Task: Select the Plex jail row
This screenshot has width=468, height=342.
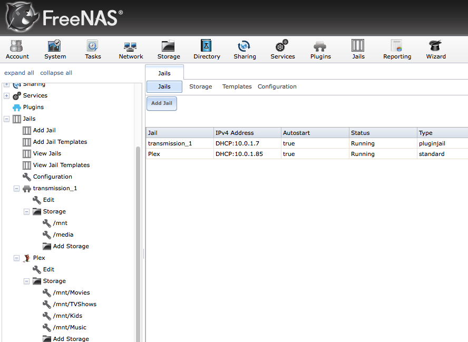Action: (307, 154)
